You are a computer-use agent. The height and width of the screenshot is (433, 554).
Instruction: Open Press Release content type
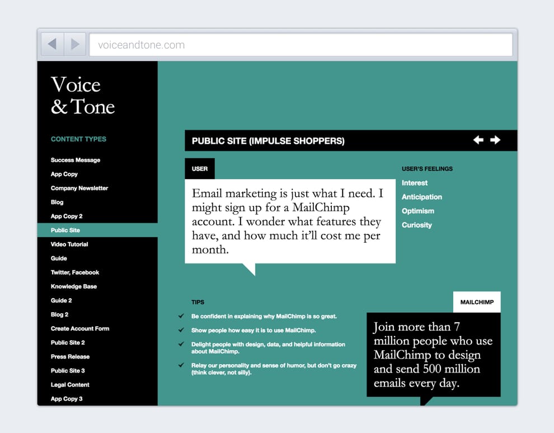click(70, 357)
